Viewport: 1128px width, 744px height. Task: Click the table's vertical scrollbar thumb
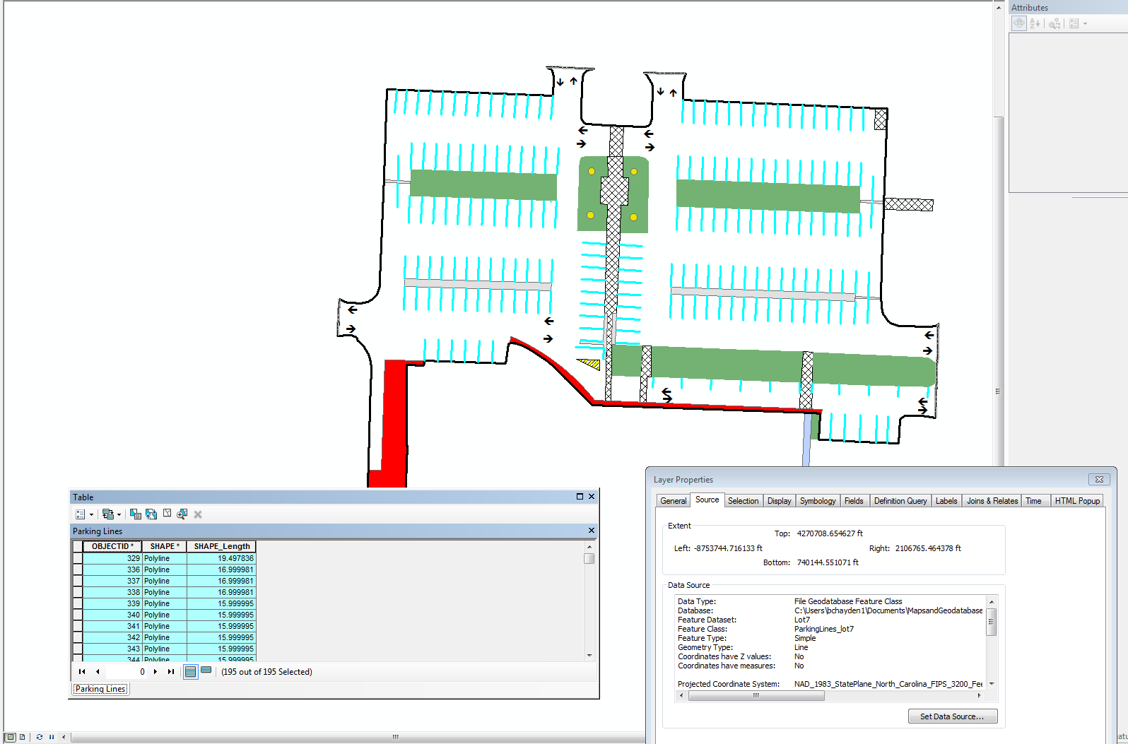(x=589, y=558)
